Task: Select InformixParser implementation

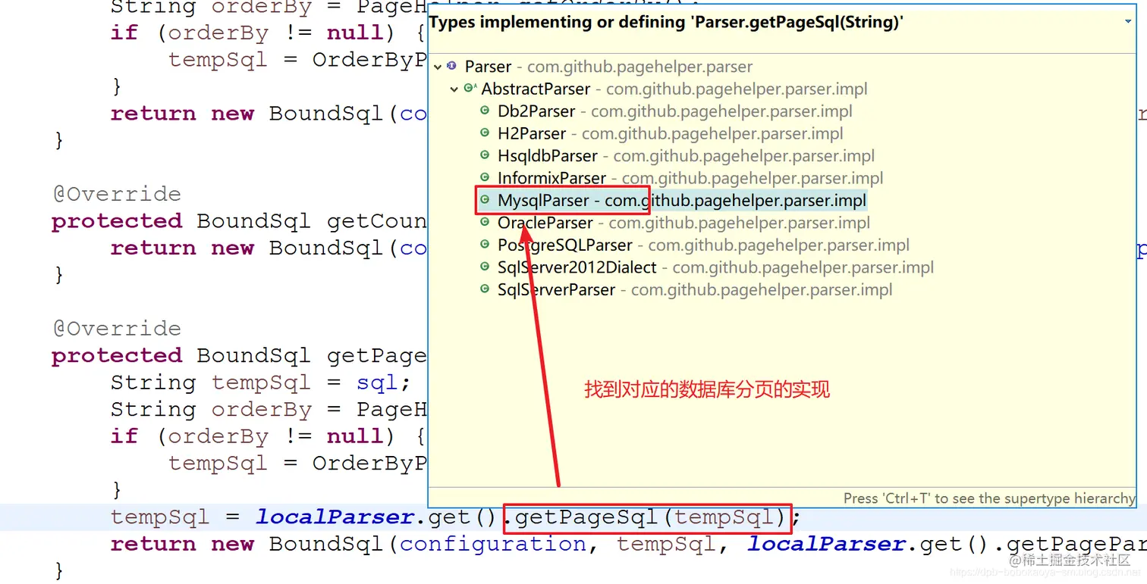Action: [690, 178]
